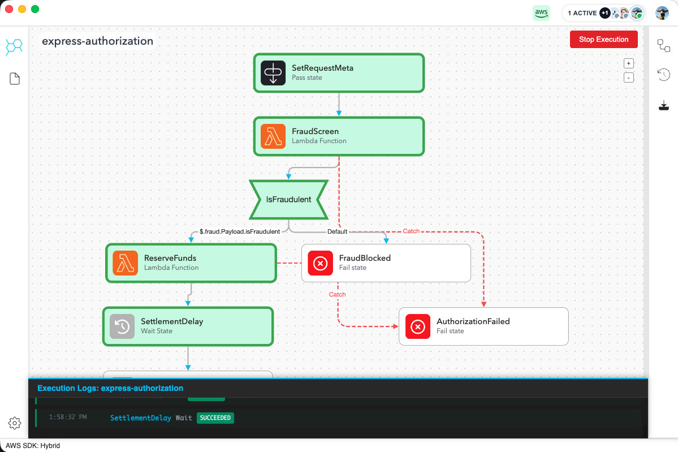Zoom in the canvas with plus button
Screen dimensions: 678x452
[x=629, y=63]
